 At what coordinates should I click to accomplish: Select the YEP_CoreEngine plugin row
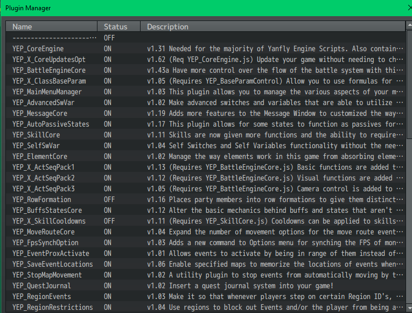pos(206,48)
